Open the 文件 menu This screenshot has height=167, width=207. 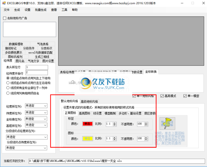coord(7,10)
